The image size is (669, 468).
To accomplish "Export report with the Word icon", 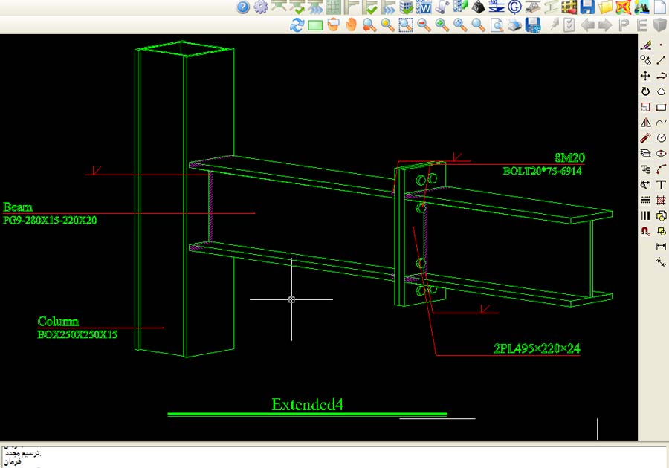I will (424, 7).
